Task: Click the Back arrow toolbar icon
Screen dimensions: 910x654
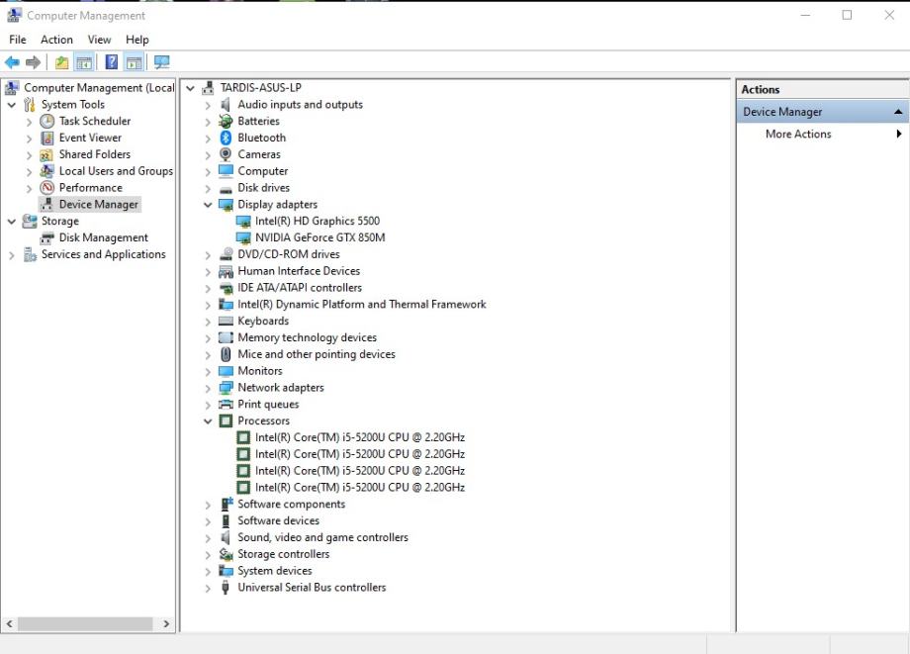Action: point(12,62)
